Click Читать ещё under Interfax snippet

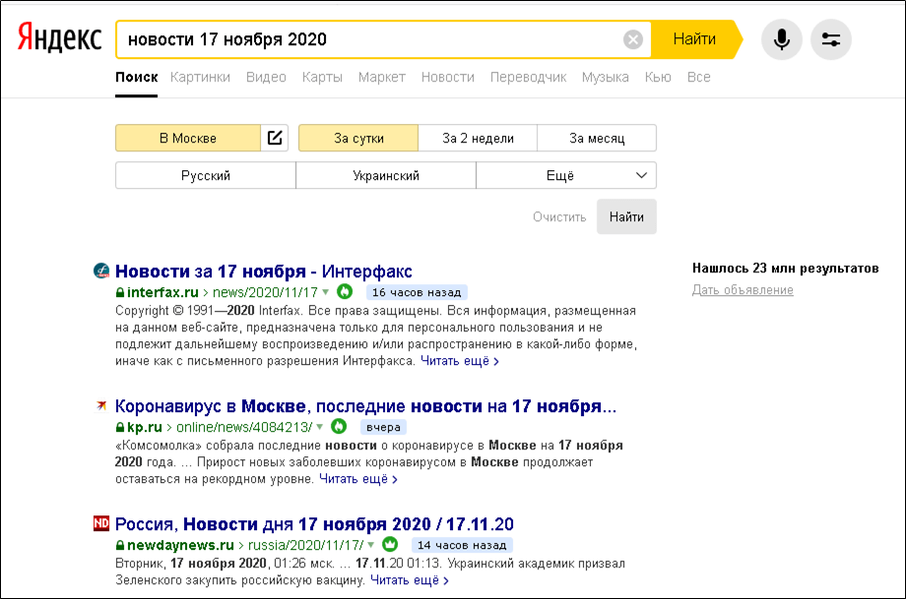[x=459, y=361]
